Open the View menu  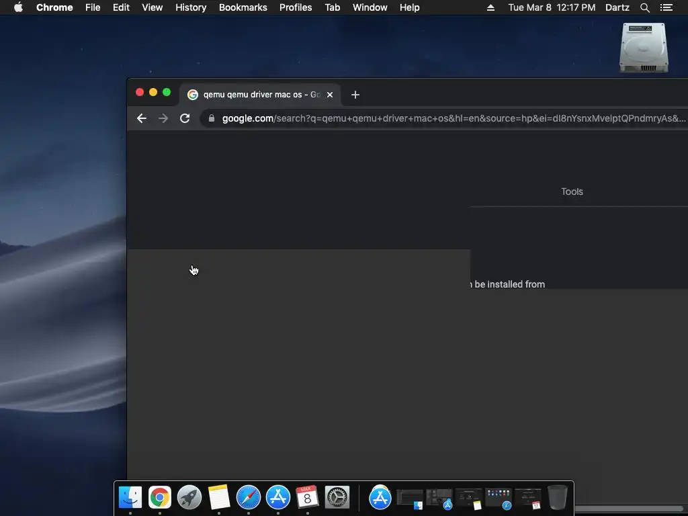[x=153, y=7]
